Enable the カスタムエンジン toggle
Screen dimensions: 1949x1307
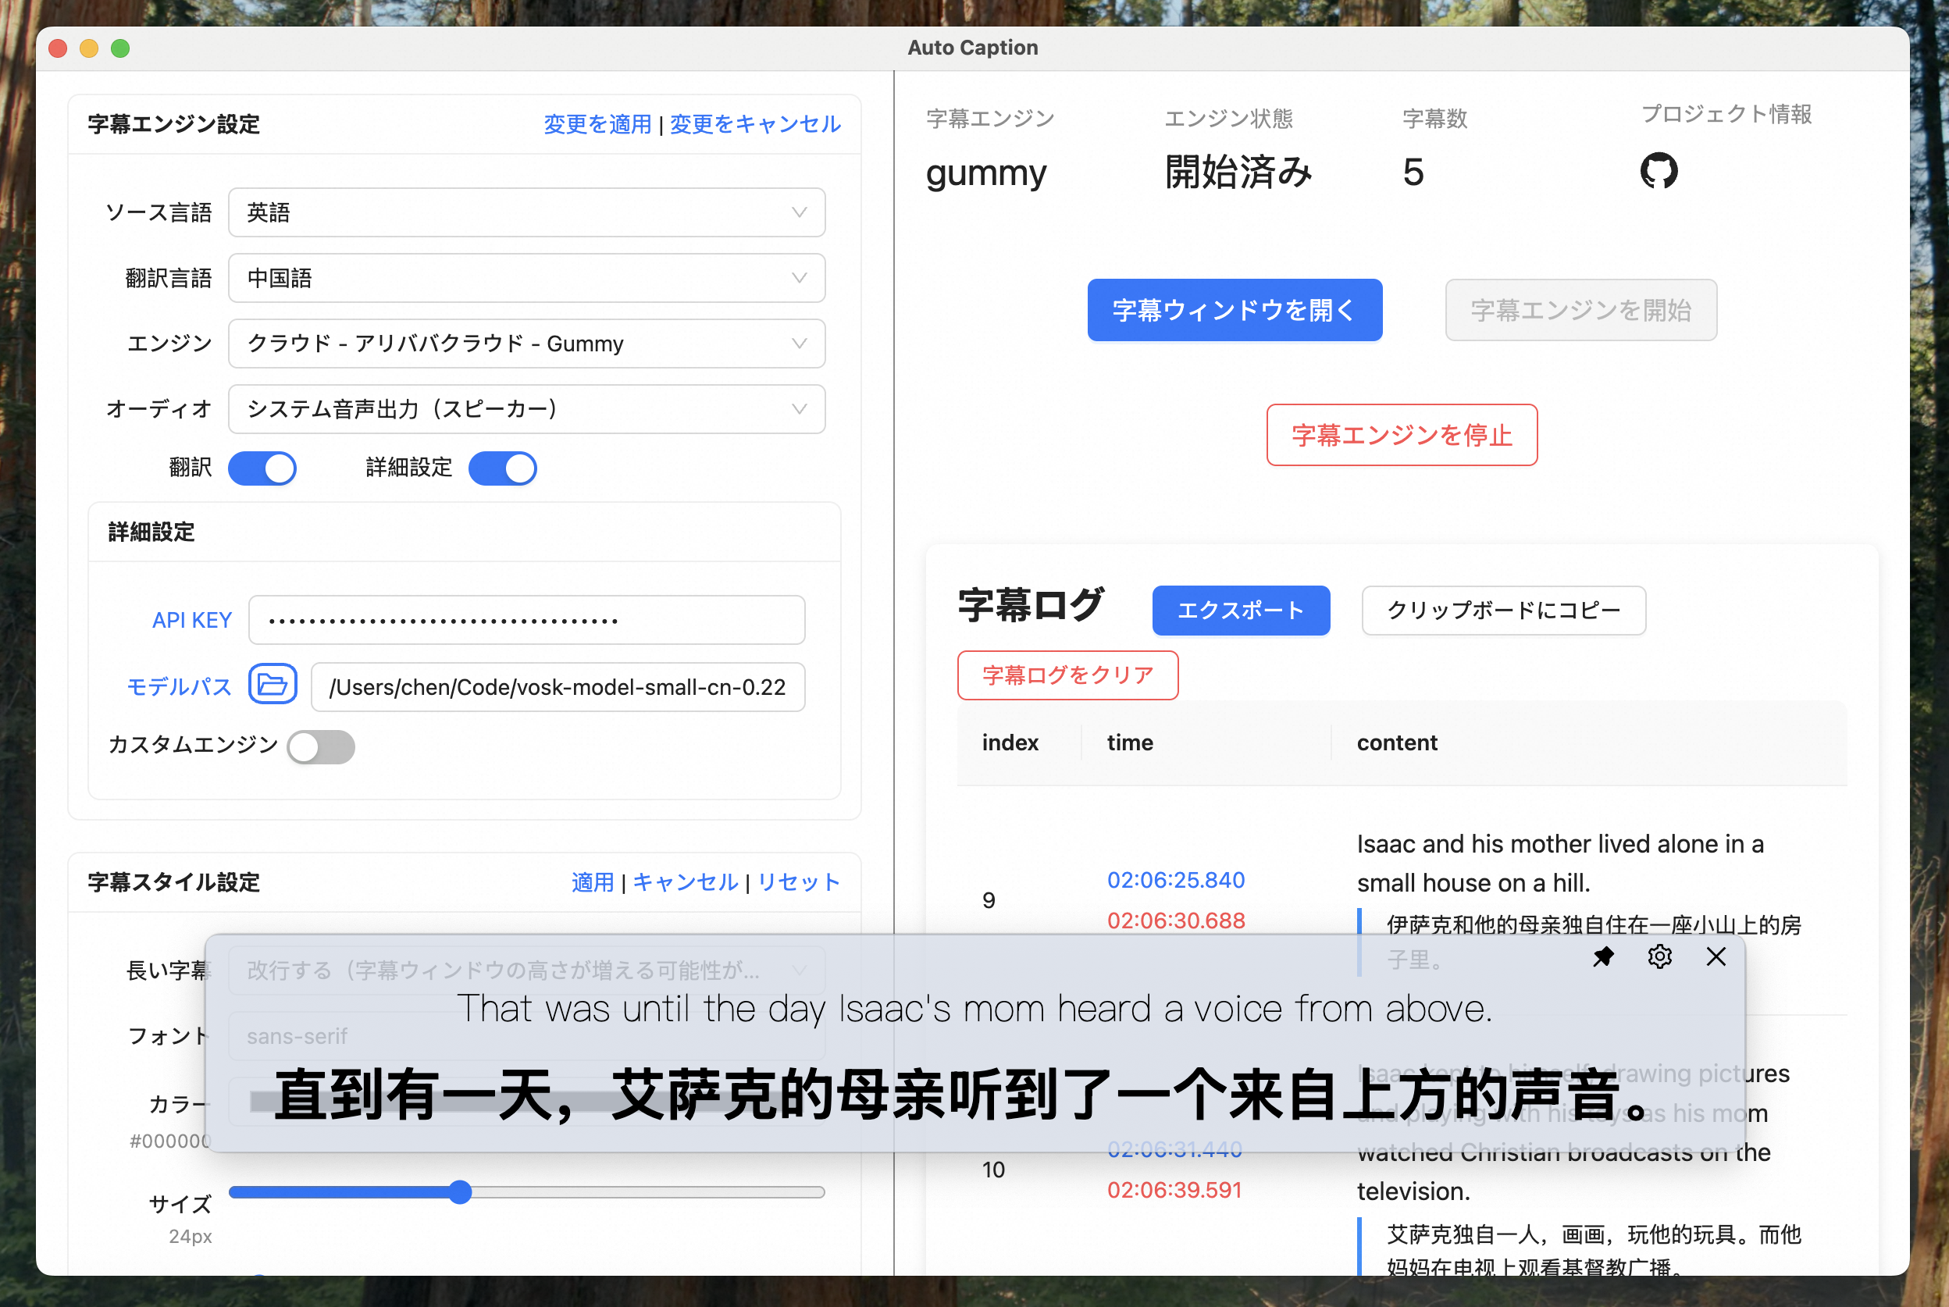click(321, 747)
